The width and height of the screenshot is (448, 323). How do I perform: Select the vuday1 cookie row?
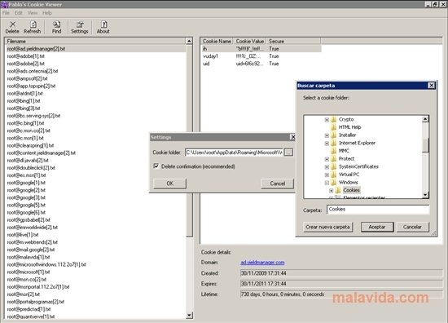(x=261, y=56)
